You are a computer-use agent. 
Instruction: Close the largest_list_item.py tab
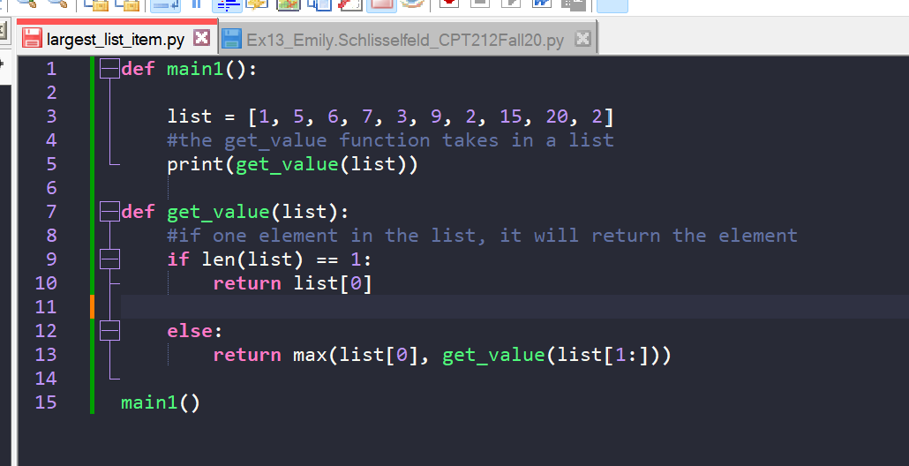point(202,38)
